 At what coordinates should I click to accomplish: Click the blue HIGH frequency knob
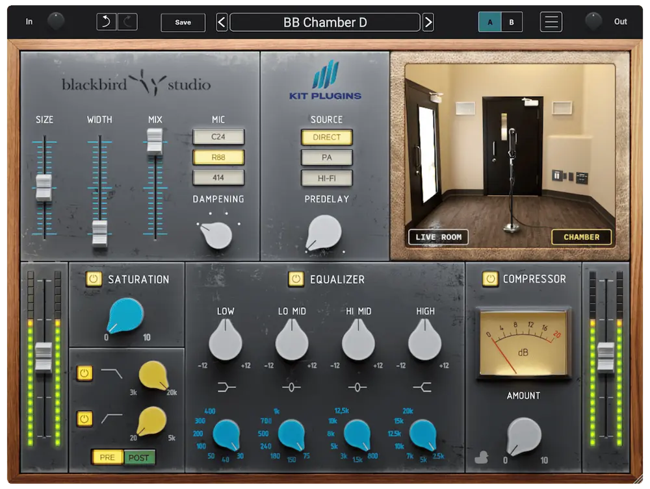[423, 434]
